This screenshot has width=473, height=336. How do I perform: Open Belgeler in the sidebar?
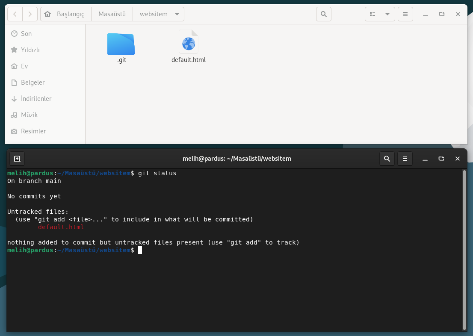click(45, 83)
